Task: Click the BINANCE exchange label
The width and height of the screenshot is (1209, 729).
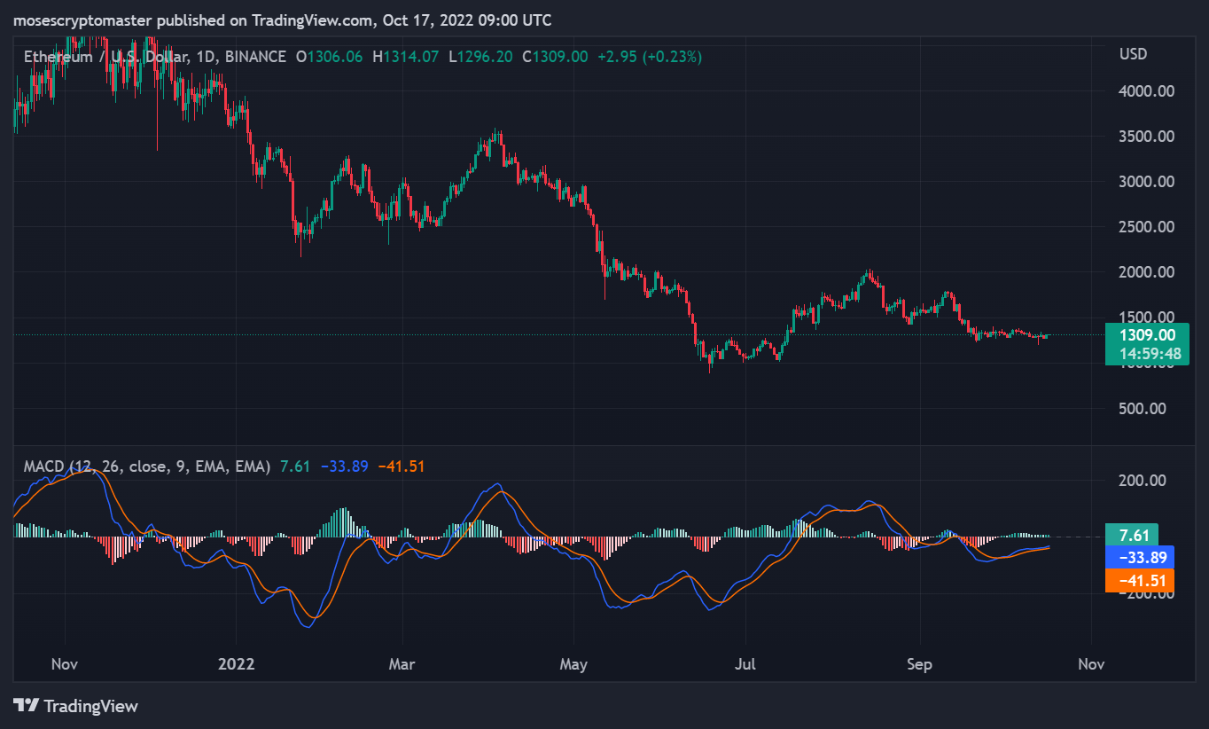Action: click(x=255, y=57)
